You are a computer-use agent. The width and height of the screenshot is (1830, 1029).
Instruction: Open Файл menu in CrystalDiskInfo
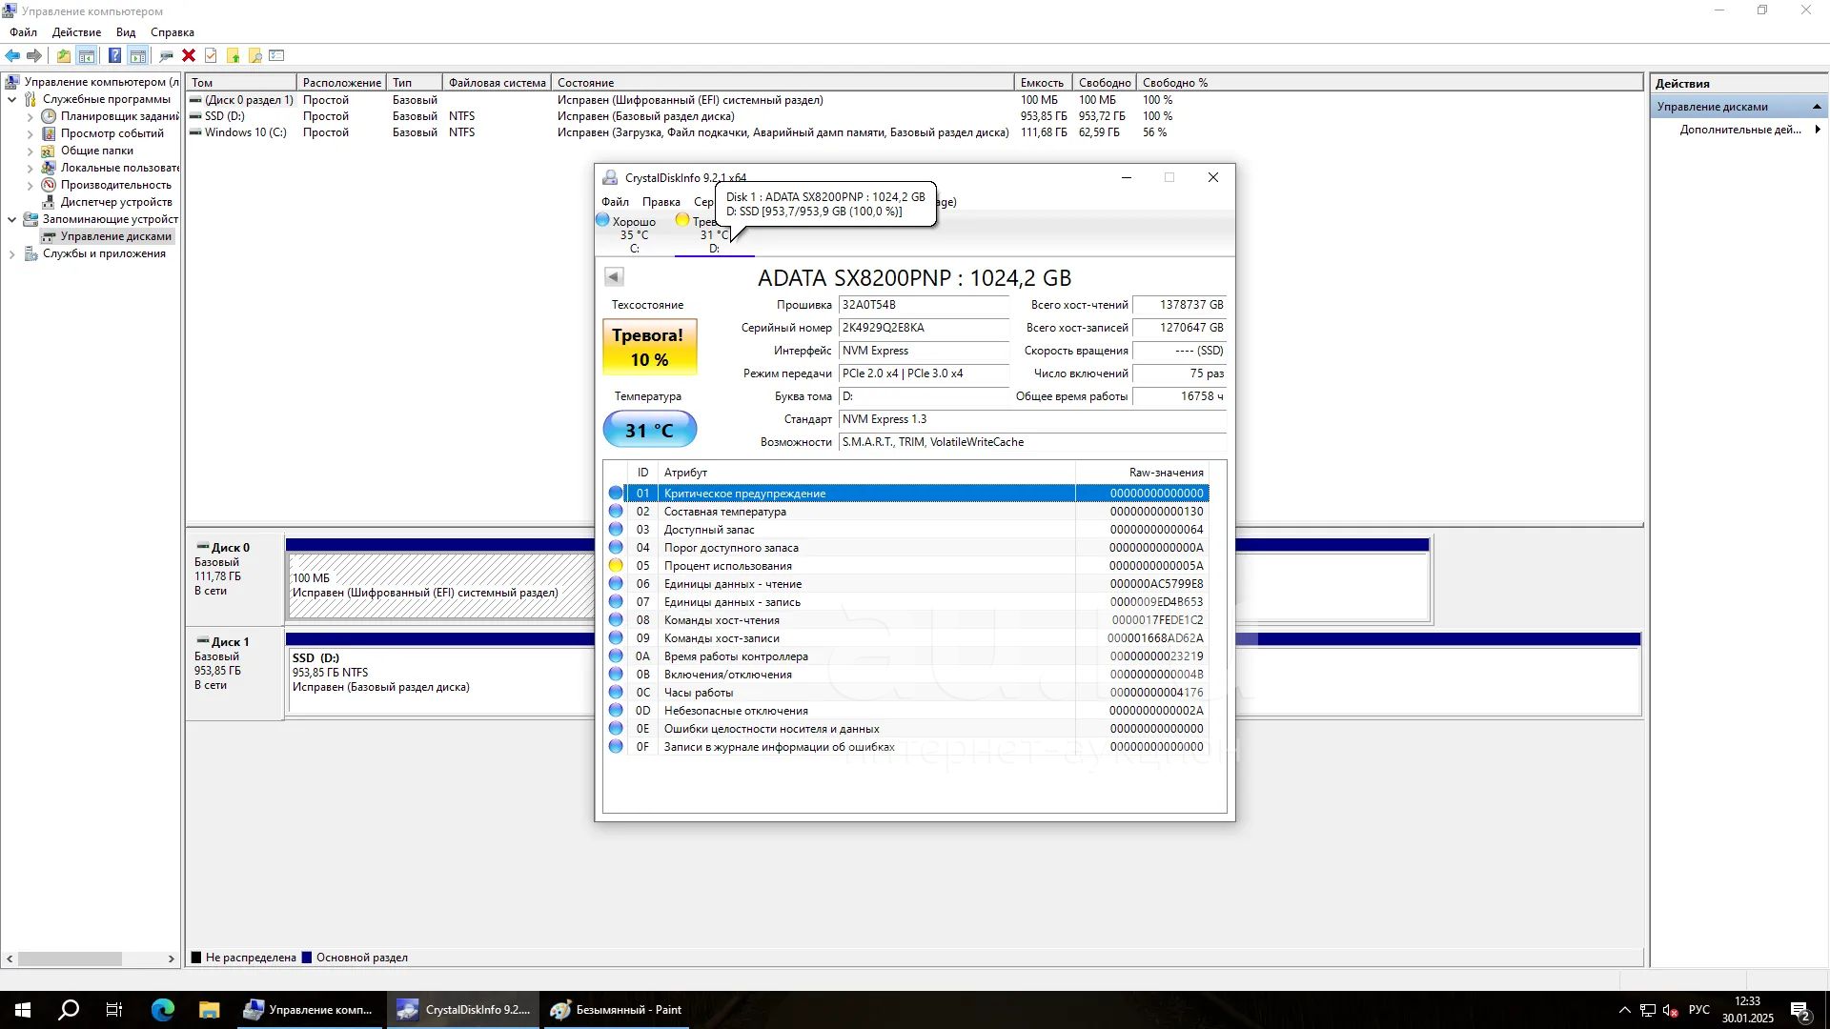pos(615,201)
